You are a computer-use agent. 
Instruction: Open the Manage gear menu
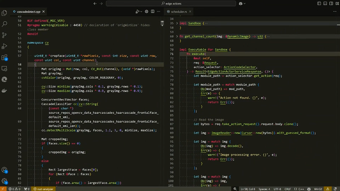coord(4,181)
